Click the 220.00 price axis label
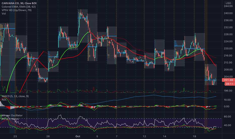This screenshot has width=235, height=139. tap(228, 48)
